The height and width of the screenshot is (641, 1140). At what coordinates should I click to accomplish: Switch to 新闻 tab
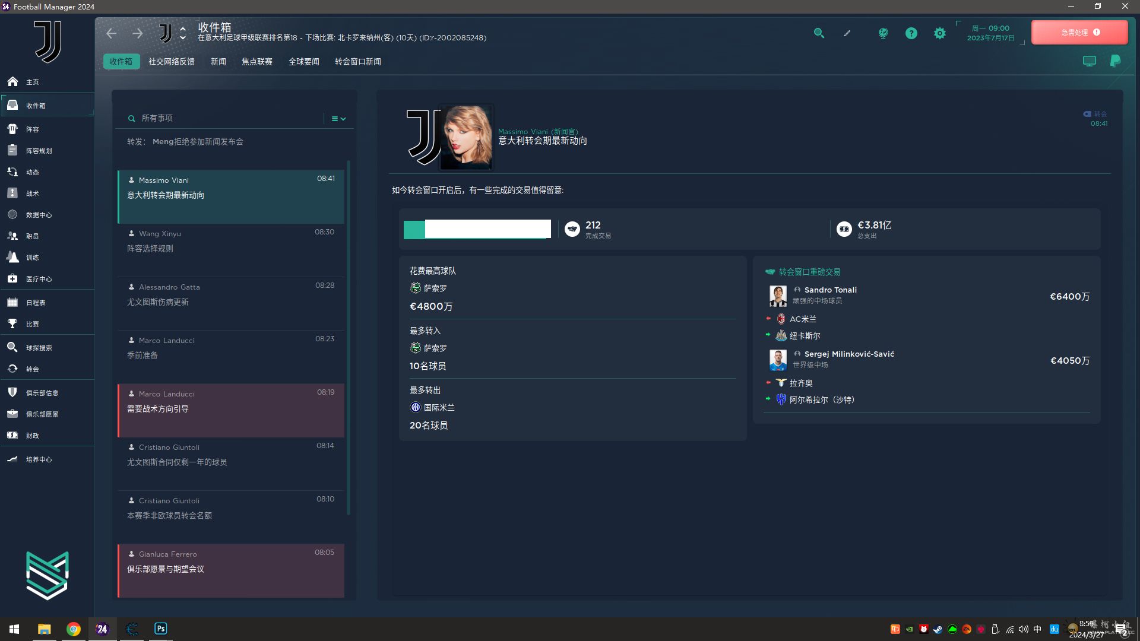tap(218, 62)
